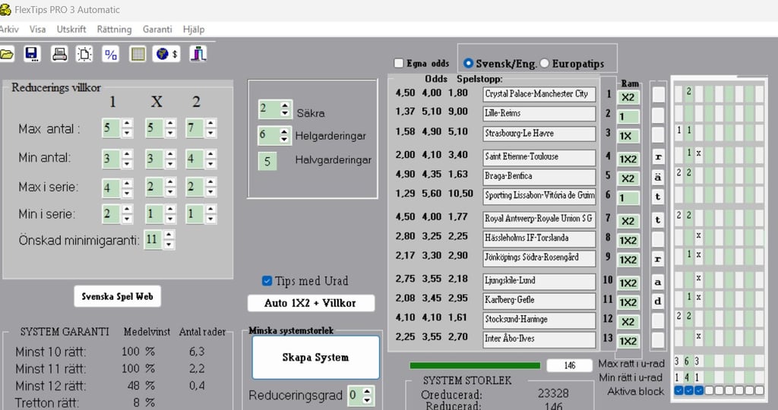The height and width of the screenshot is (410, 778).
Task: Select the Europatips radio button
Action: point(544,63)
